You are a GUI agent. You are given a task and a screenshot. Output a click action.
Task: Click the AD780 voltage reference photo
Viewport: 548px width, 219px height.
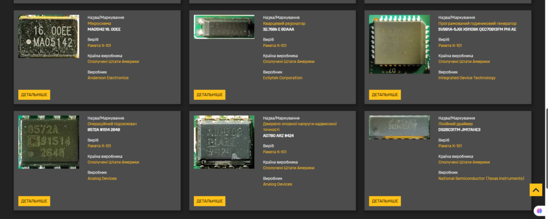click(x=224, y=142)
